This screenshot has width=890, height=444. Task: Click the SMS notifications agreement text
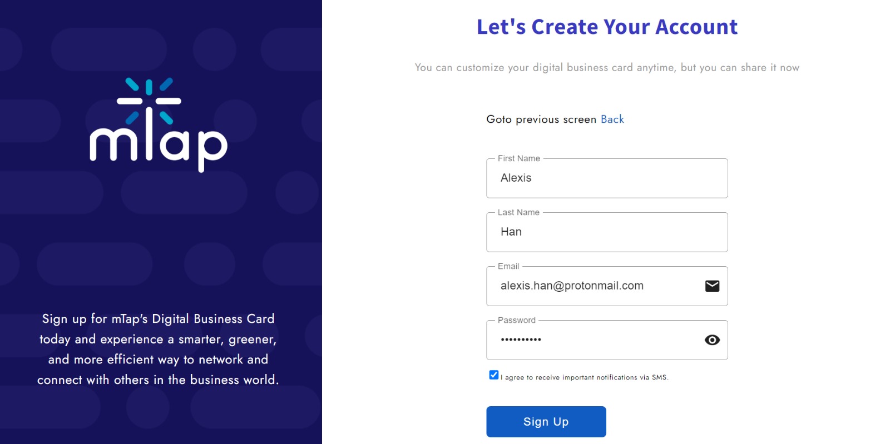585,377
